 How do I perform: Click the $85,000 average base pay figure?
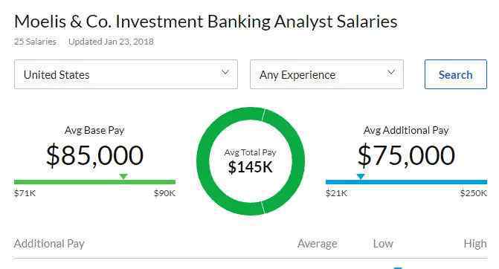click(94, 155)
